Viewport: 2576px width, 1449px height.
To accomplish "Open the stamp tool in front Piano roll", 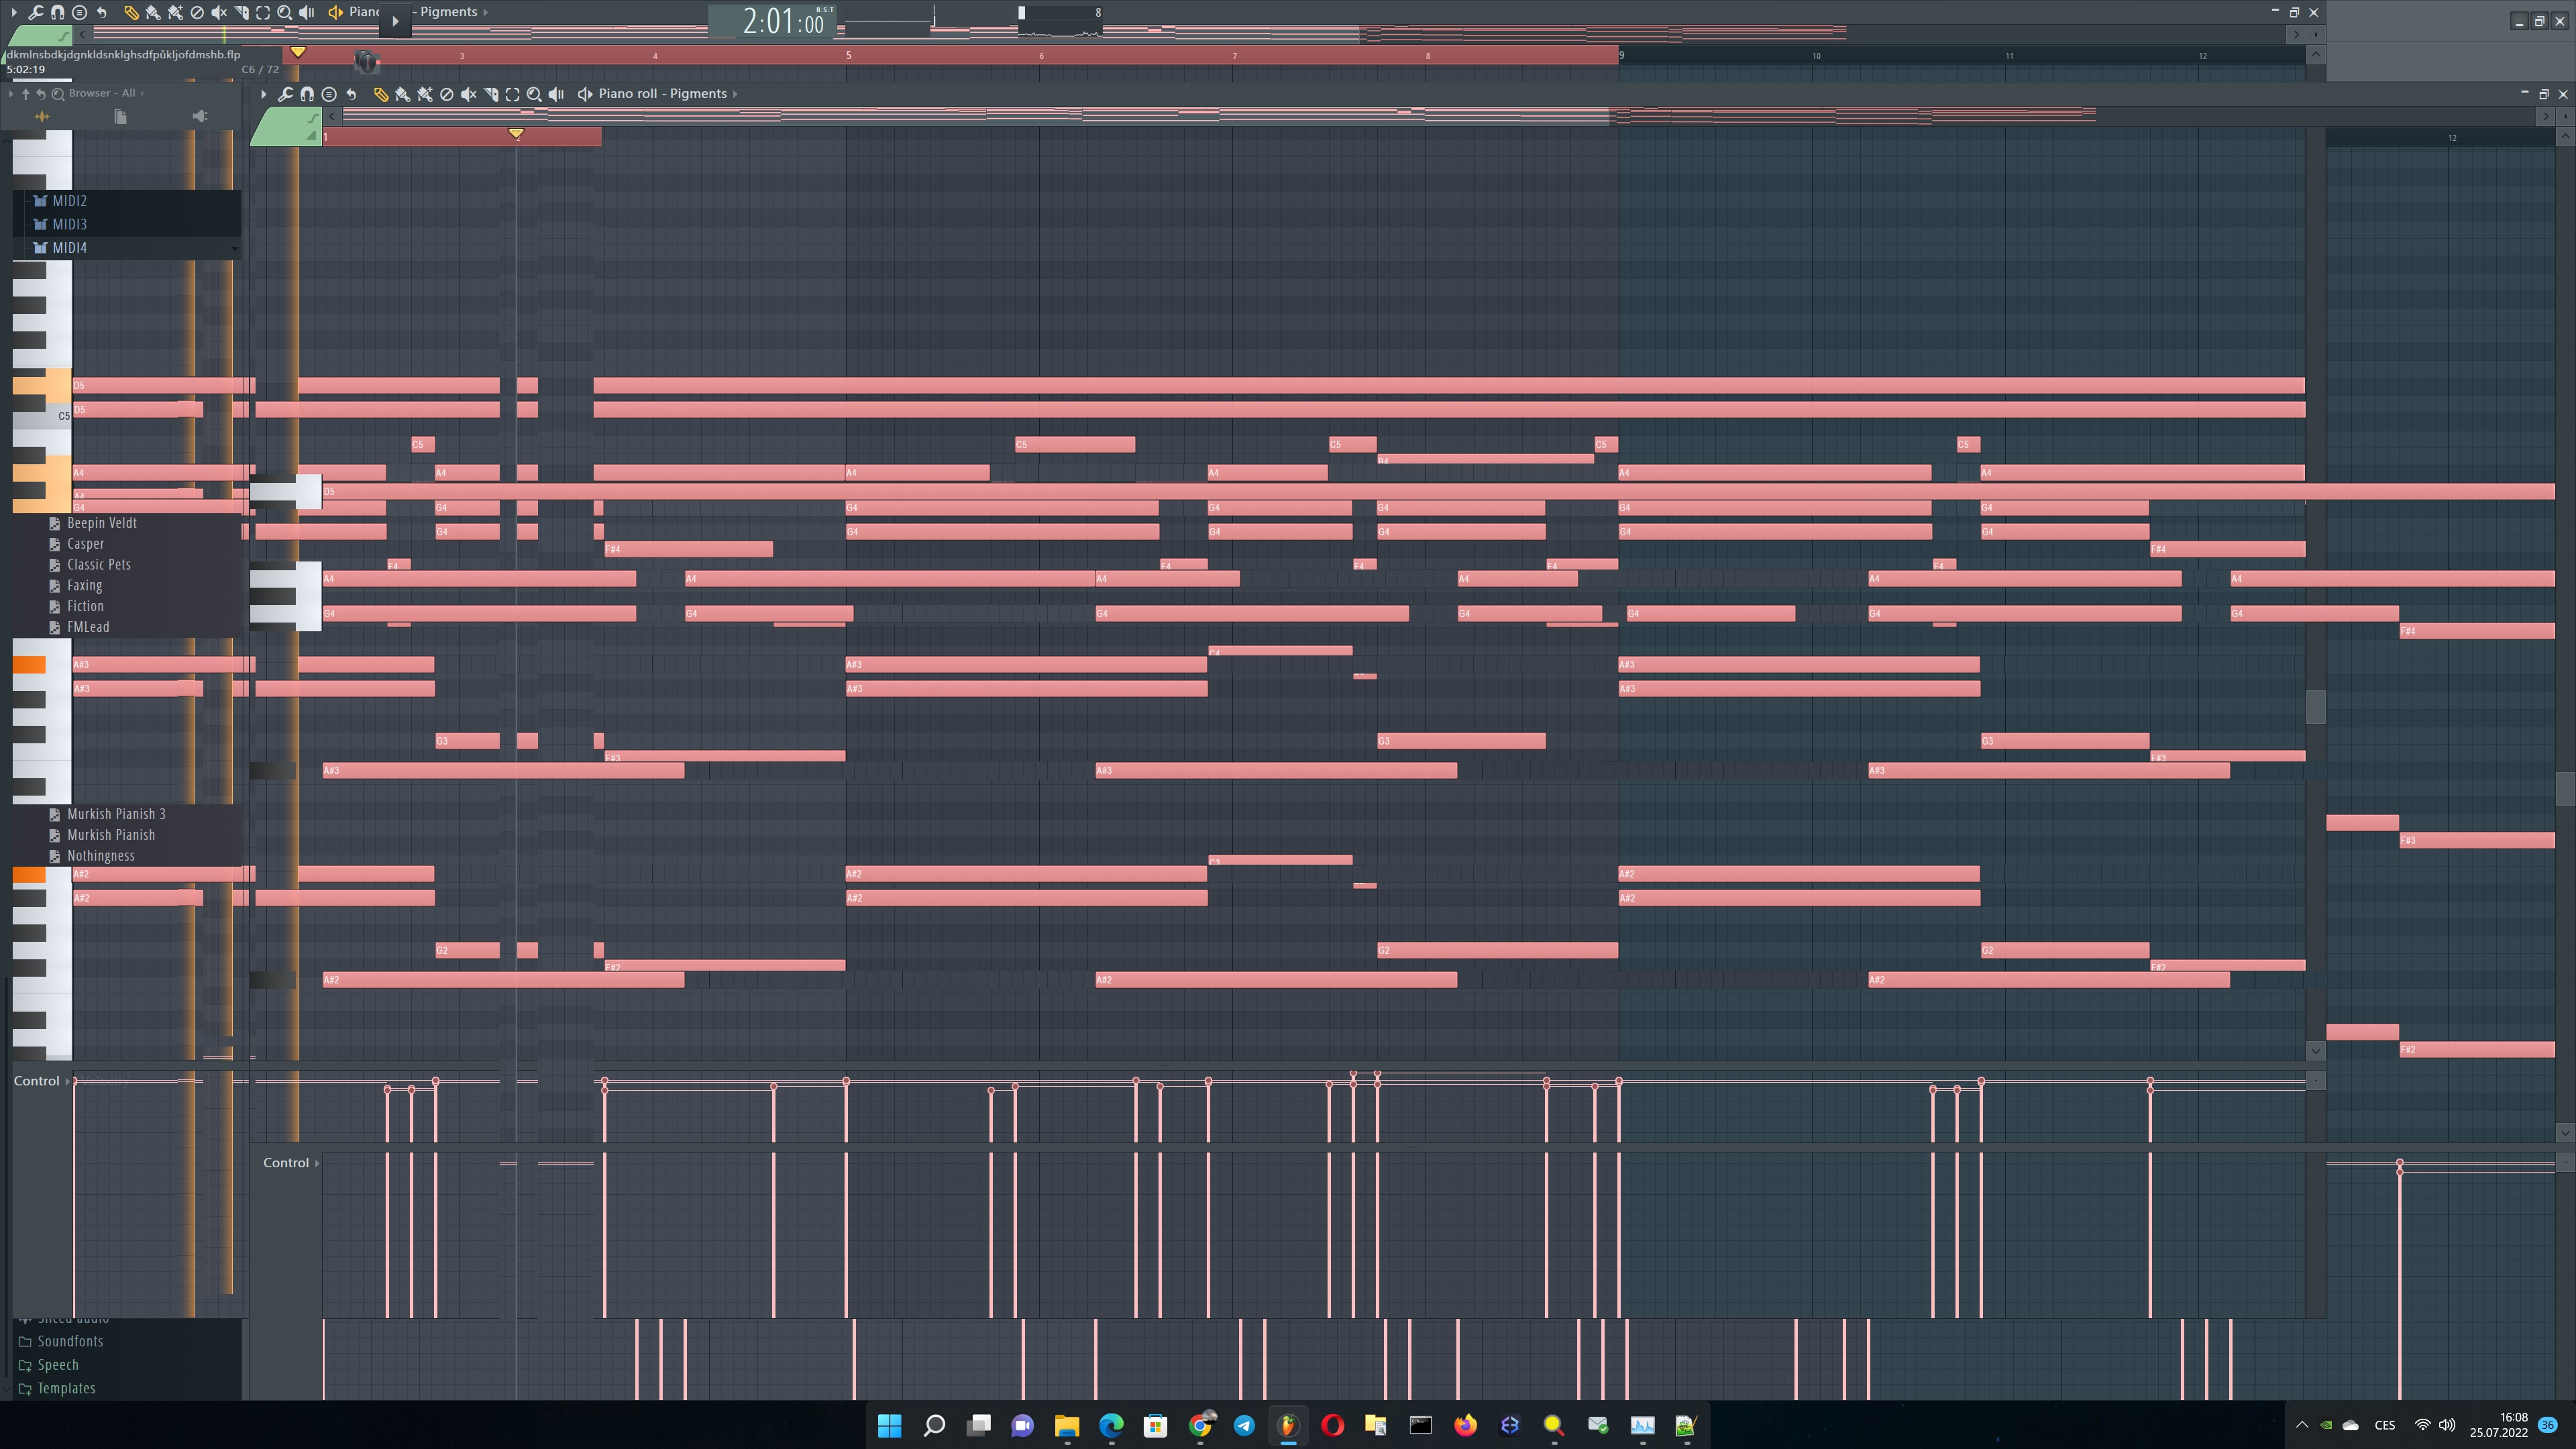I will pos(329,94).
